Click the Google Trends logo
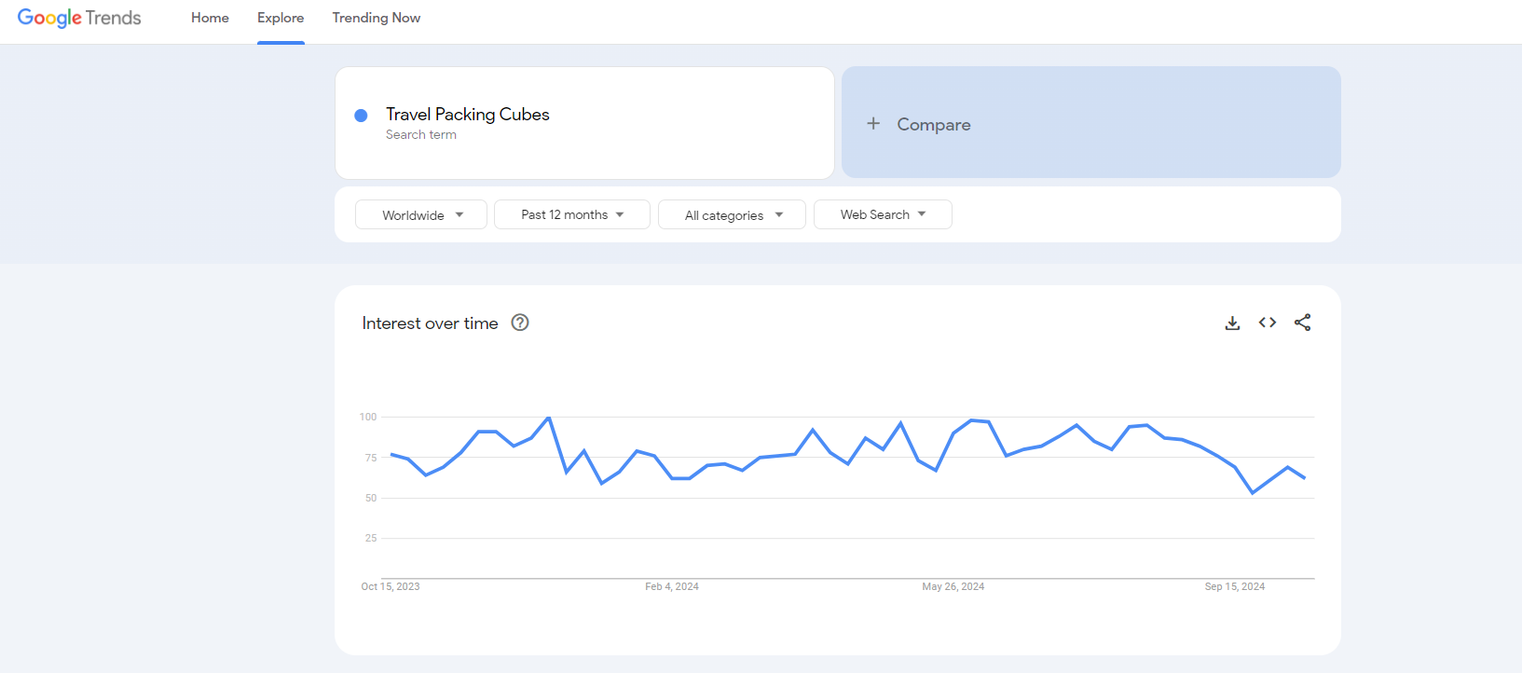 (x=79, y=18)
